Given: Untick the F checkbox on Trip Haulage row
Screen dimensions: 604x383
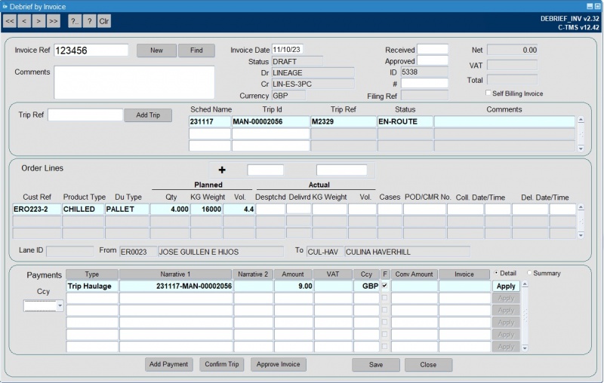Looking at the screenshot, I should (x=384, y=286).
